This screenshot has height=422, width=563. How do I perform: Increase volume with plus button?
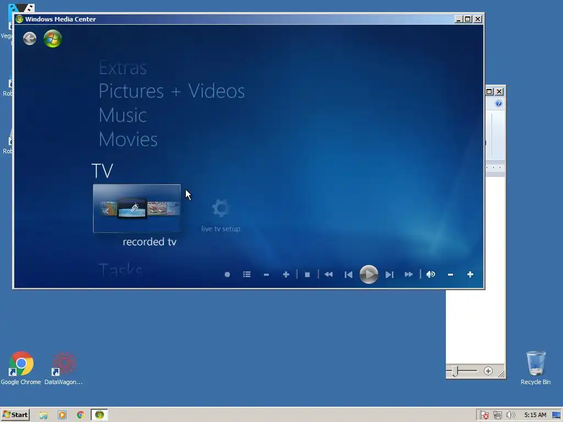pyautogui.click(x=471, y=275)
